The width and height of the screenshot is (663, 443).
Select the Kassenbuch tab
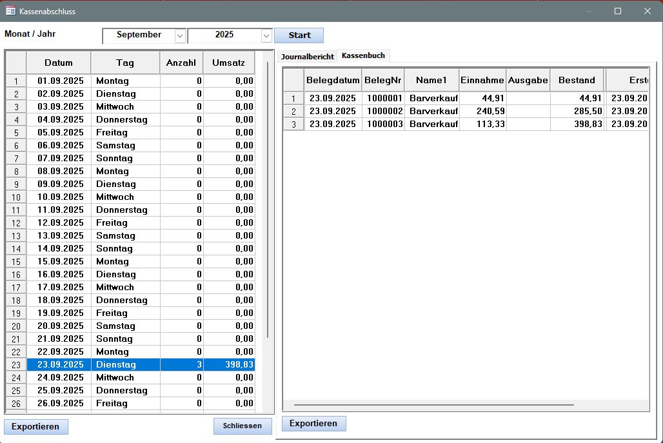[363, 56]
